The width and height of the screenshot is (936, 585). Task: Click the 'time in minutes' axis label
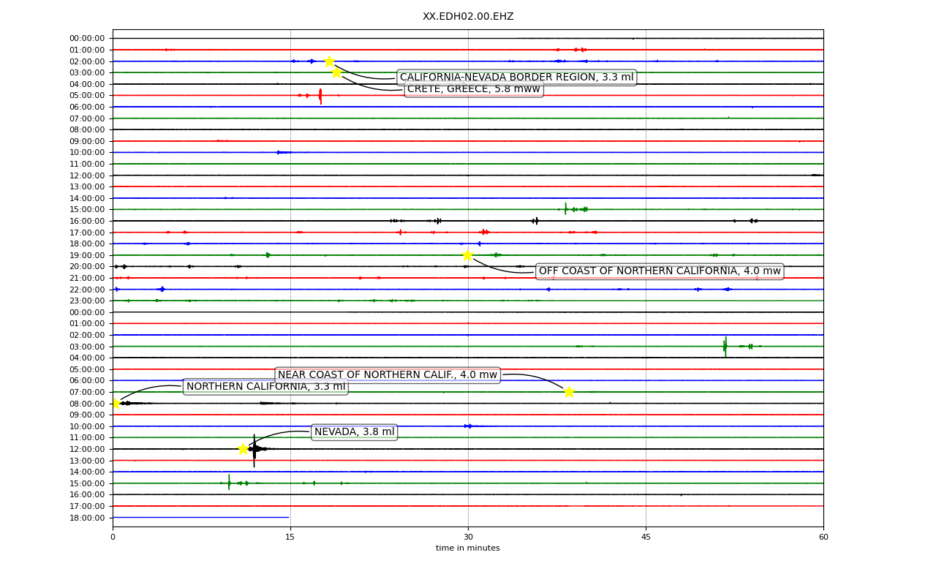pos(468,548)
